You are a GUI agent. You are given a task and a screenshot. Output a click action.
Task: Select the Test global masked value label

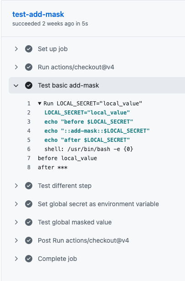point(75,222)
